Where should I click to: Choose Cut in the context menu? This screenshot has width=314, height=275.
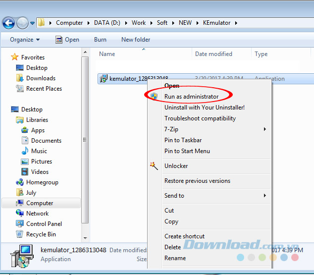(x=169, y=211)
